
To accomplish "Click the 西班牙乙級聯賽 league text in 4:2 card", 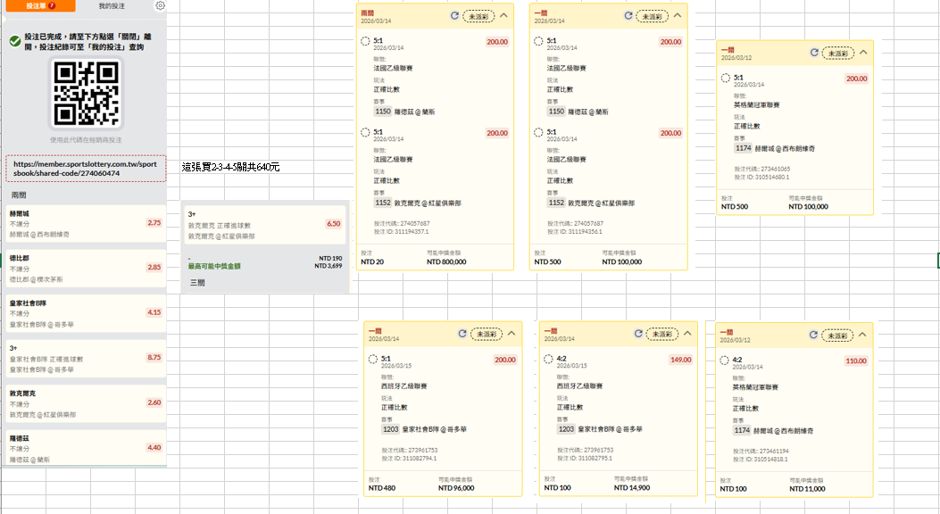I will pyautogui.click(x=579, y=386).
